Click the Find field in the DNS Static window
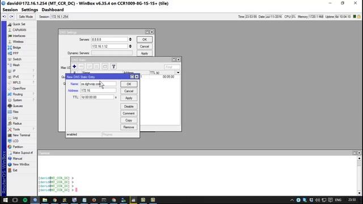Screen dimensions: 363x204 pyautogui.click(x=172, y=67)
